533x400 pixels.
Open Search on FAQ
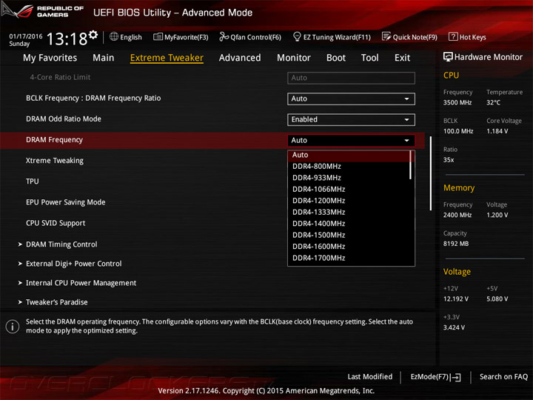pos(503,377)
